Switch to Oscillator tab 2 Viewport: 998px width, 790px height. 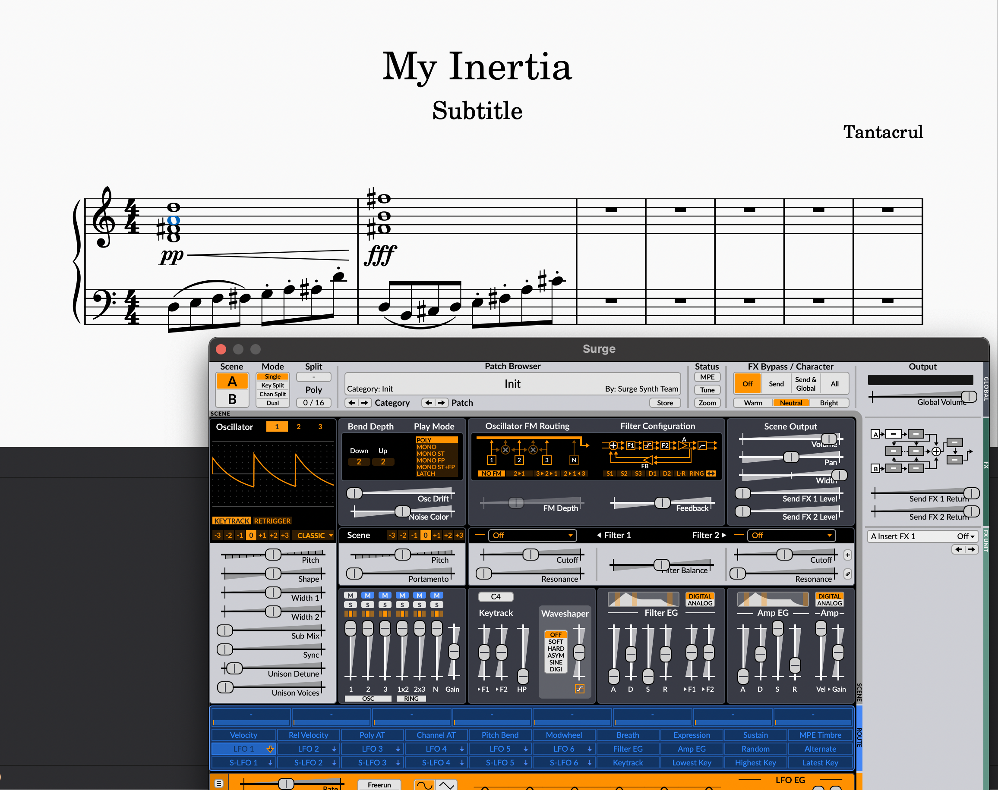coord(299,426)
